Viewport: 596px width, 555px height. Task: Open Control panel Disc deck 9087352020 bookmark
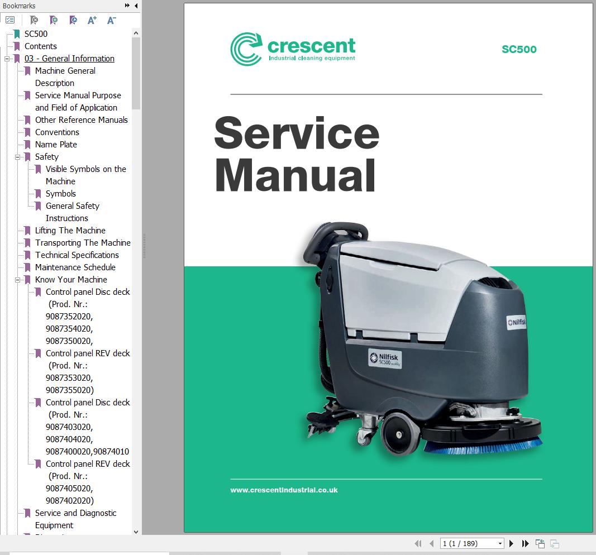click(x=88, y=317)
